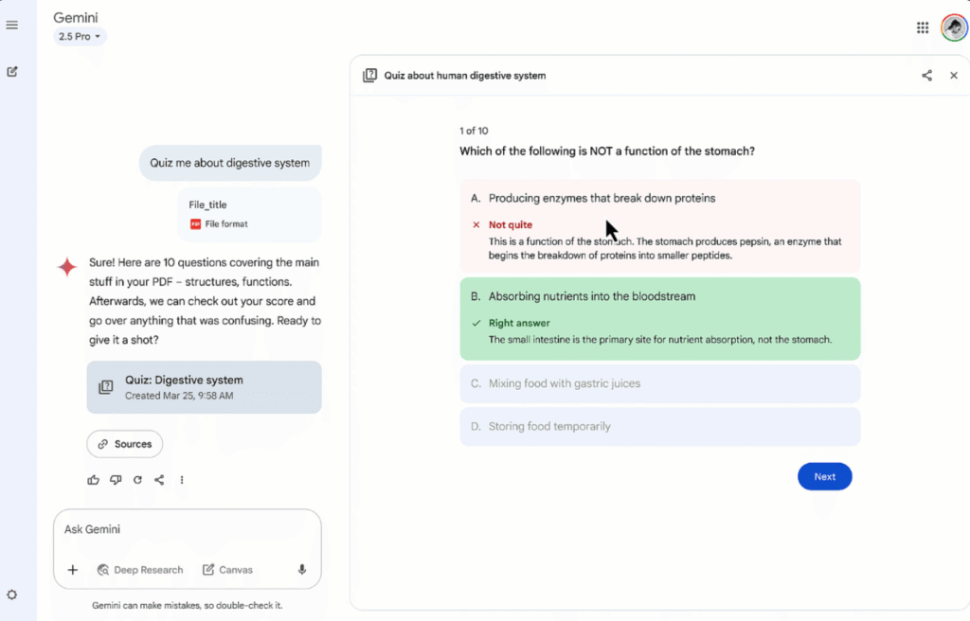Expand the 2.5 Pro model selector
This screenshot has height=621, width=970.
80,37
